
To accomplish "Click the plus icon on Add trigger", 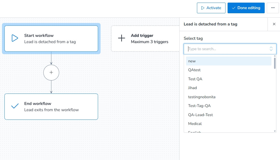I will 121,38.
